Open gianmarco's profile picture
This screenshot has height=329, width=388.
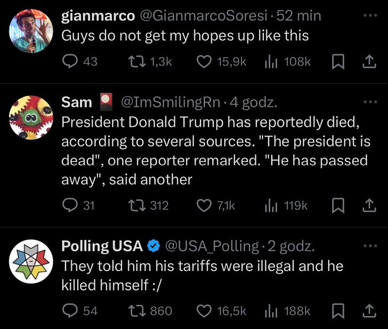click(x=31, y=31)
